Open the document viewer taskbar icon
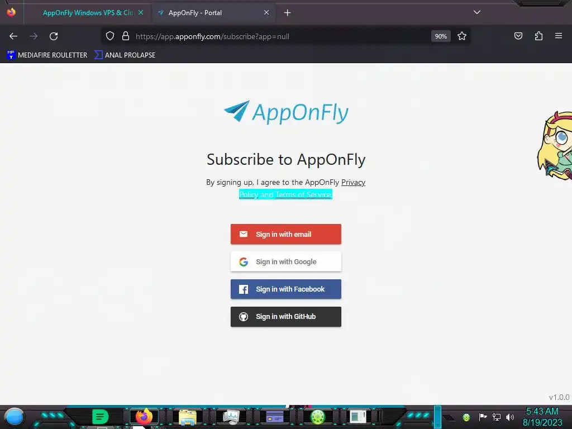Image resolution: width=572 pixels, height=429 pixels. pos(358,417)
